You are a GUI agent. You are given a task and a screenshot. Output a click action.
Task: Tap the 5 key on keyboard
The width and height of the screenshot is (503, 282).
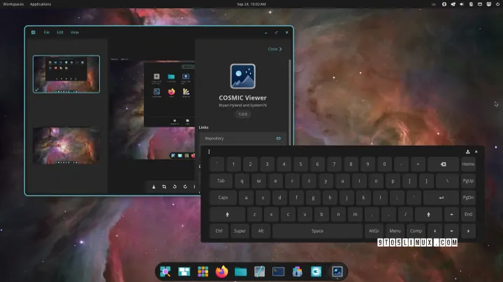[x=300, y=164]
